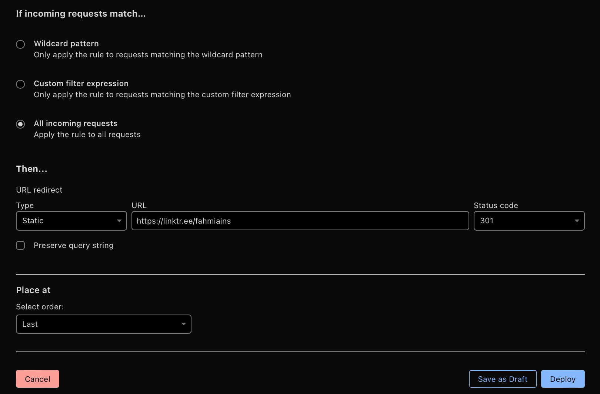Deploy the redirect rule
Screen dimensions: 600x394
coord(563,379)
